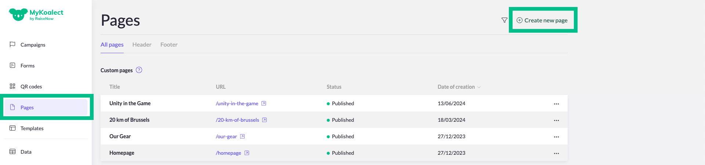
Task: Open external link icon for 20-km-of-brussels
Action: (x=264, y=120)
